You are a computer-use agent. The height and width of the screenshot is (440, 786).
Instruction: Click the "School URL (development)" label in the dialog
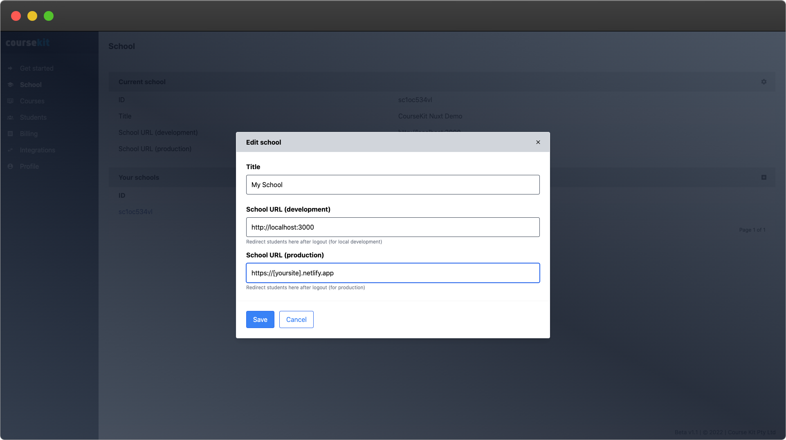[x=288, y=209]
